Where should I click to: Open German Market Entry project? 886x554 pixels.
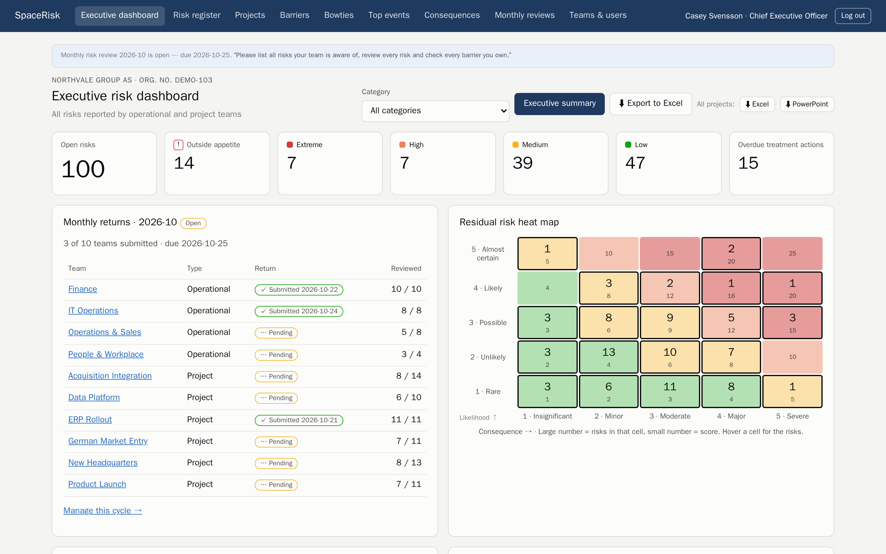pos(108,441)
